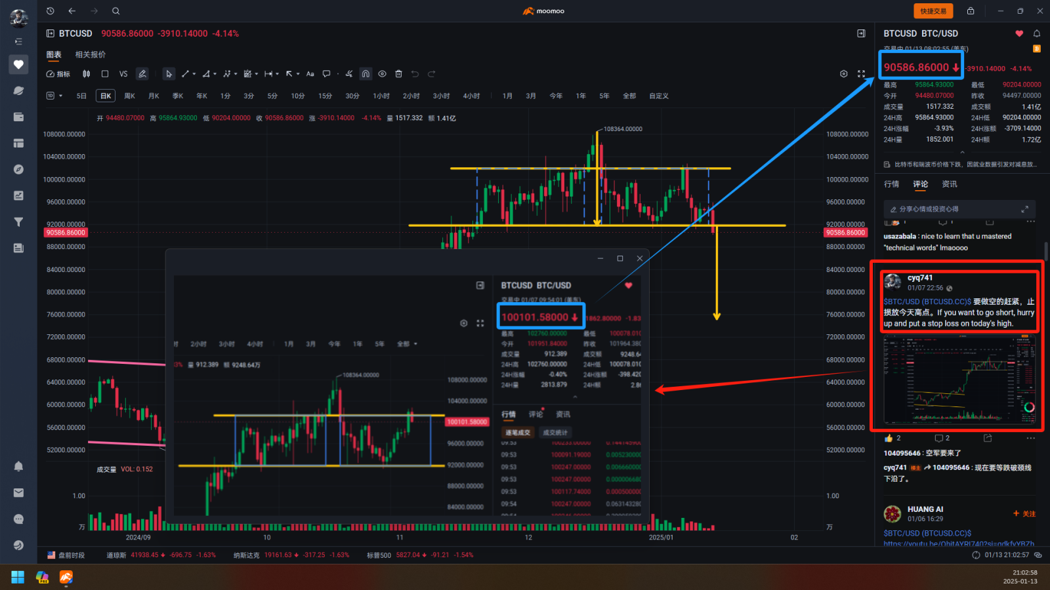
Task: Click the 快捷交易 quick trade button
Action: (933, 10)
